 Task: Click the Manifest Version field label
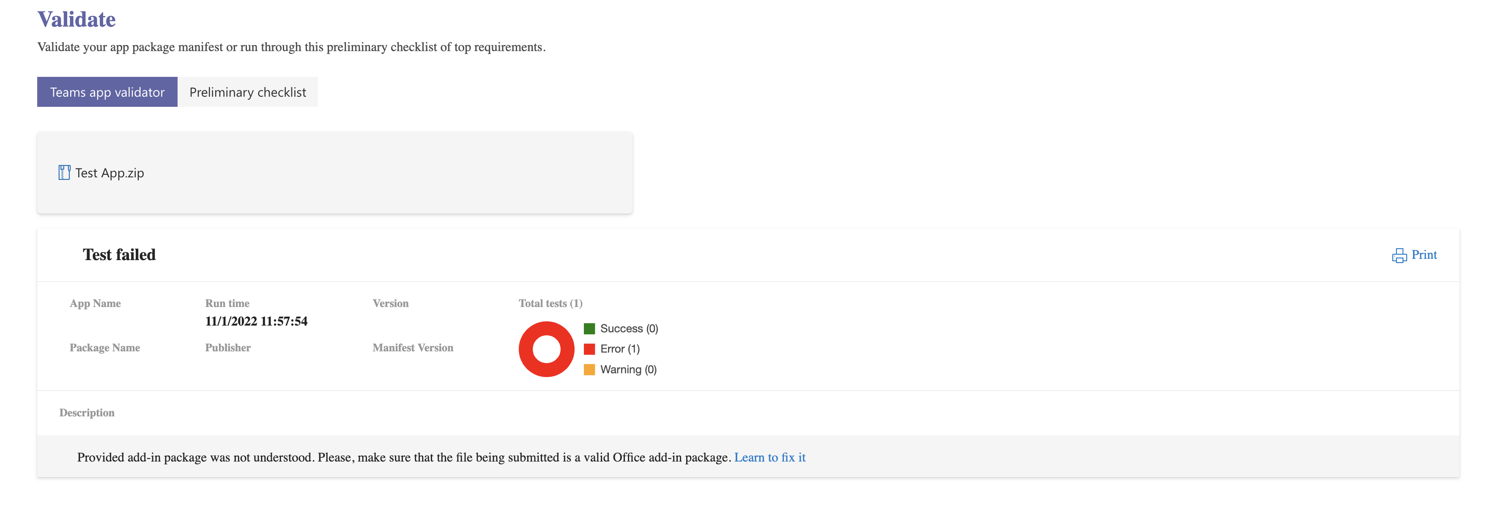(x=413, y=347)
